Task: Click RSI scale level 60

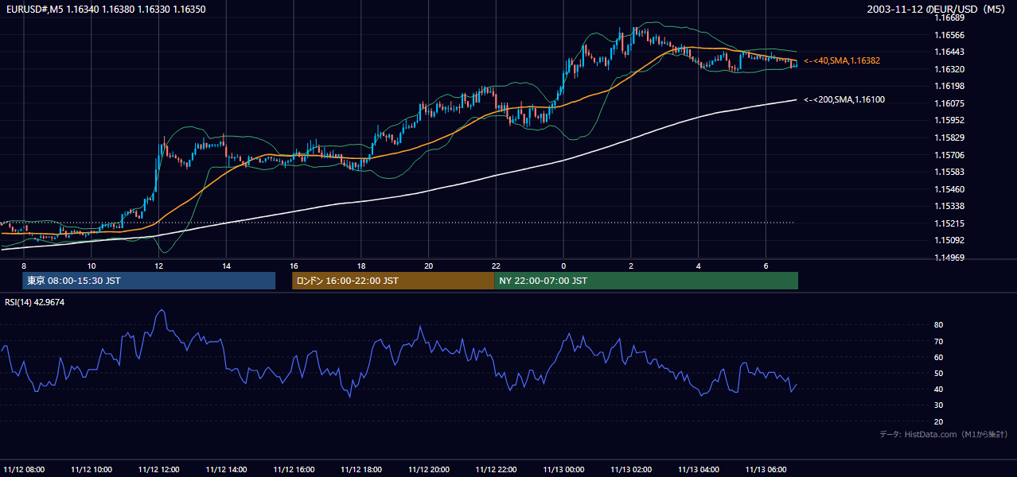Action: [x=938, y=357]
